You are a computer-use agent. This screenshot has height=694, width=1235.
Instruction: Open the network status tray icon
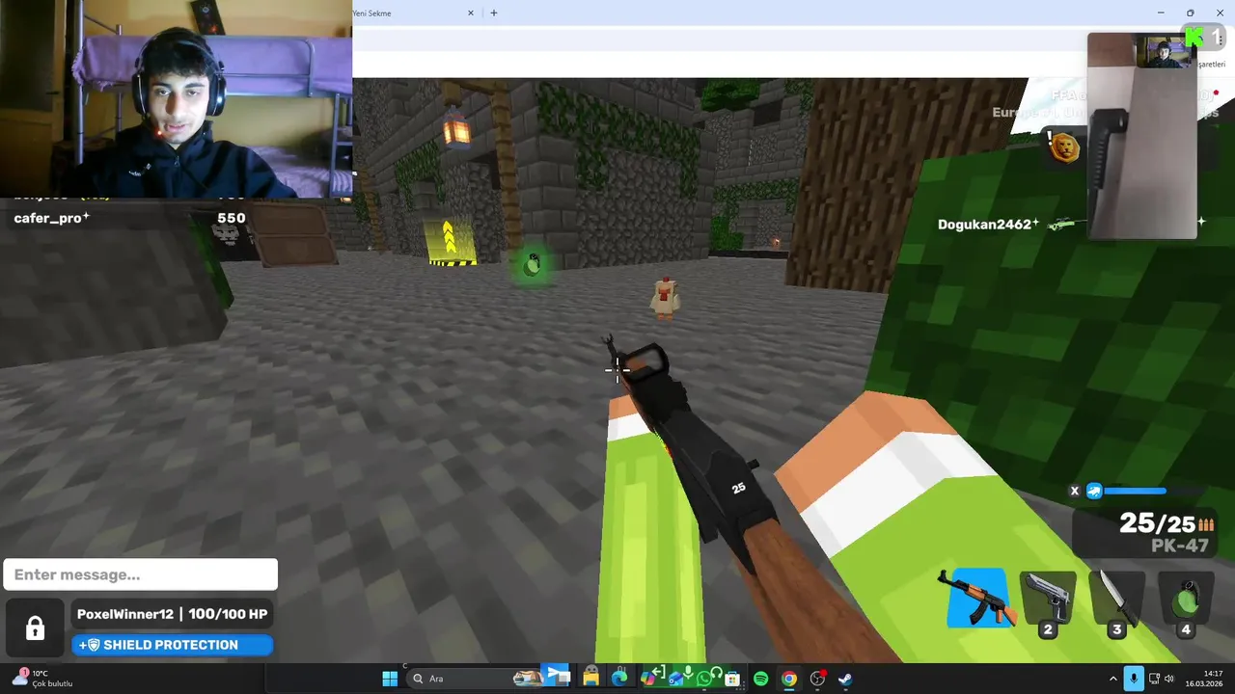1155,679
